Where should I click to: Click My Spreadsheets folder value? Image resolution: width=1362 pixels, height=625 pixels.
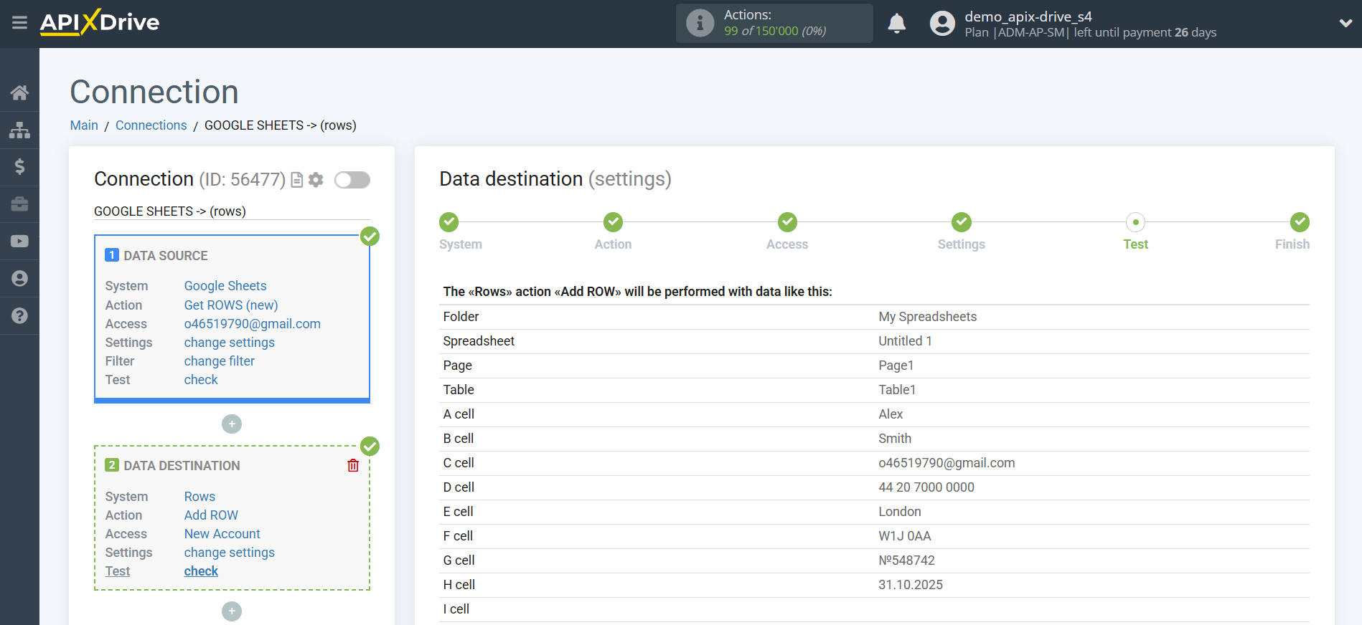[x=927, y=317]
